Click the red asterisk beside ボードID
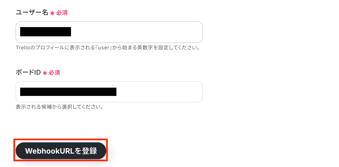 pos(45,73)
